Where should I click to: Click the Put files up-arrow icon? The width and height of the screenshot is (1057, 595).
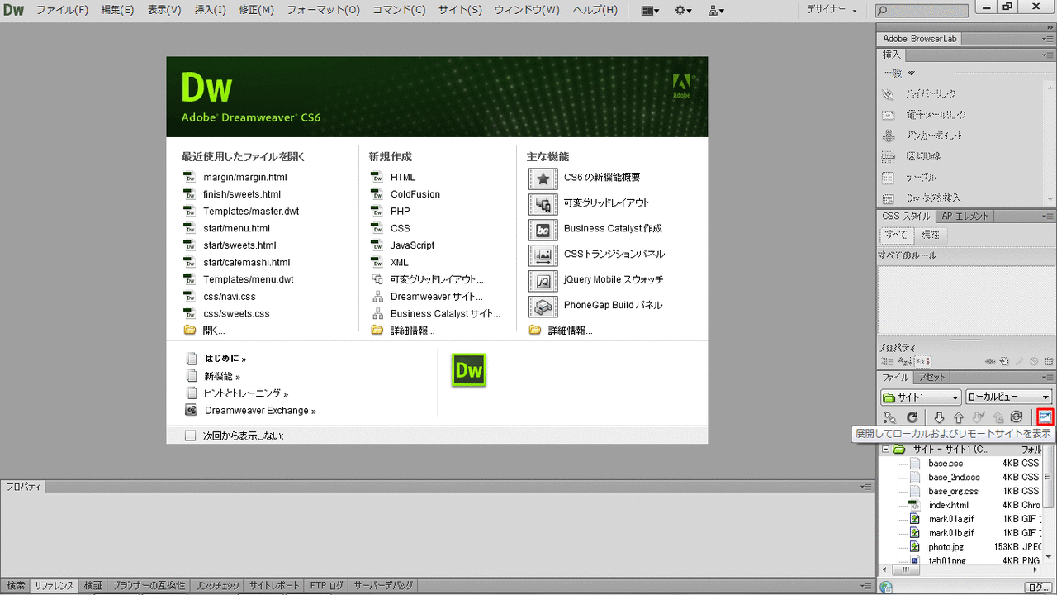[959, 418]
